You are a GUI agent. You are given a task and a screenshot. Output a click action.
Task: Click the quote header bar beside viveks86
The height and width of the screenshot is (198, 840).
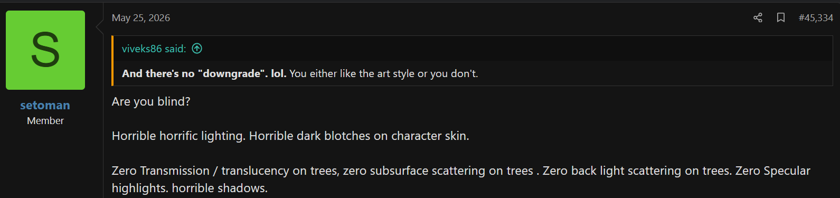473,49
